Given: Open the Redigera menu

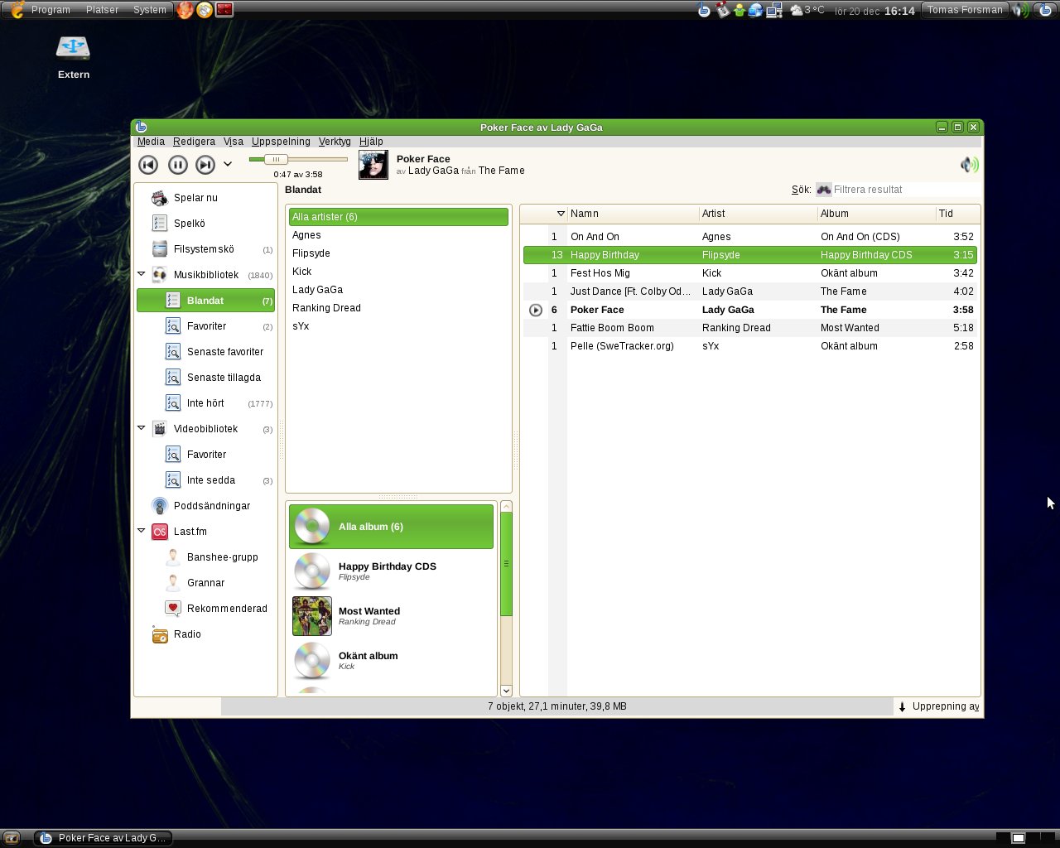Looking at the screenshot, I should click(194, 142).
